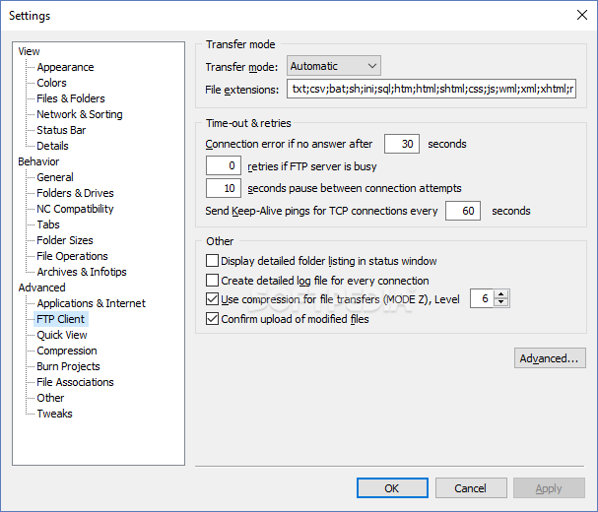
Task: Click the Keep-Alive ping interval field
Action: click(x=463, y=211)
